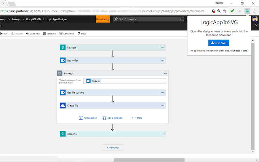Open the More options in For each
Screen dimensions: 259x162
[x=137, y=118]
